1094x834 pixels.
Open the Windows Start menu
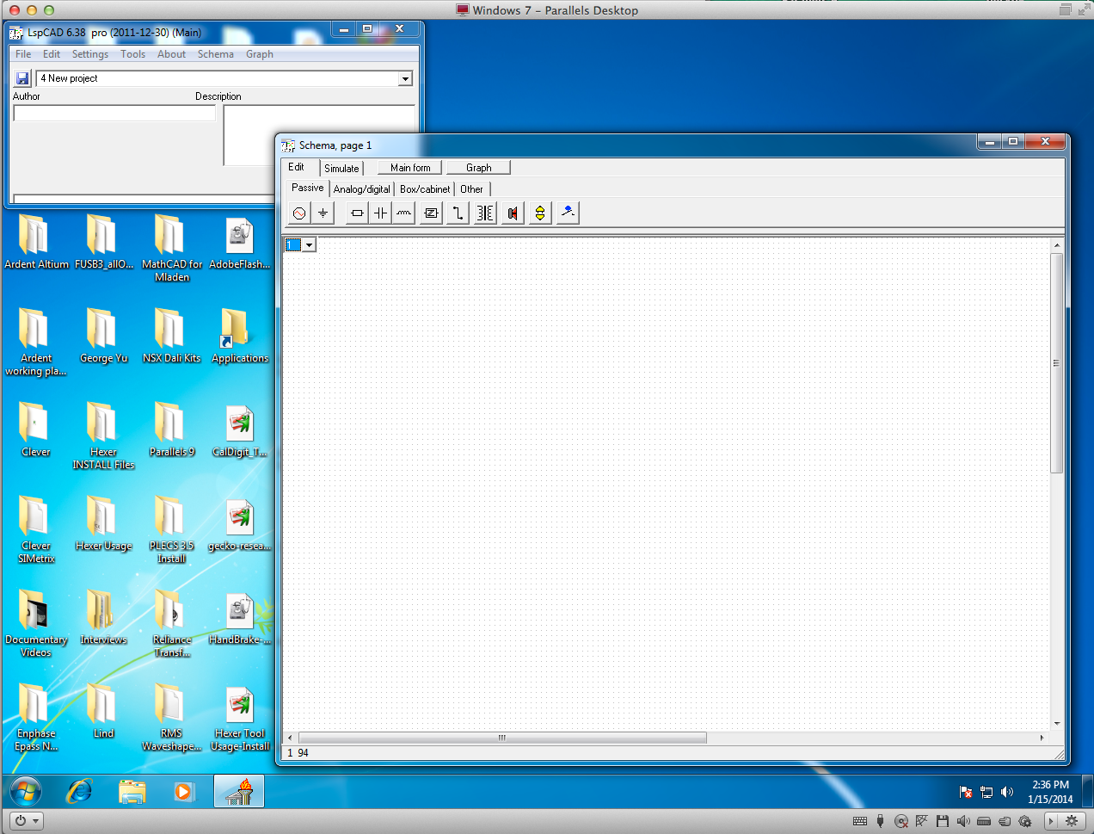pyautogui.click(x=25, y=791)
